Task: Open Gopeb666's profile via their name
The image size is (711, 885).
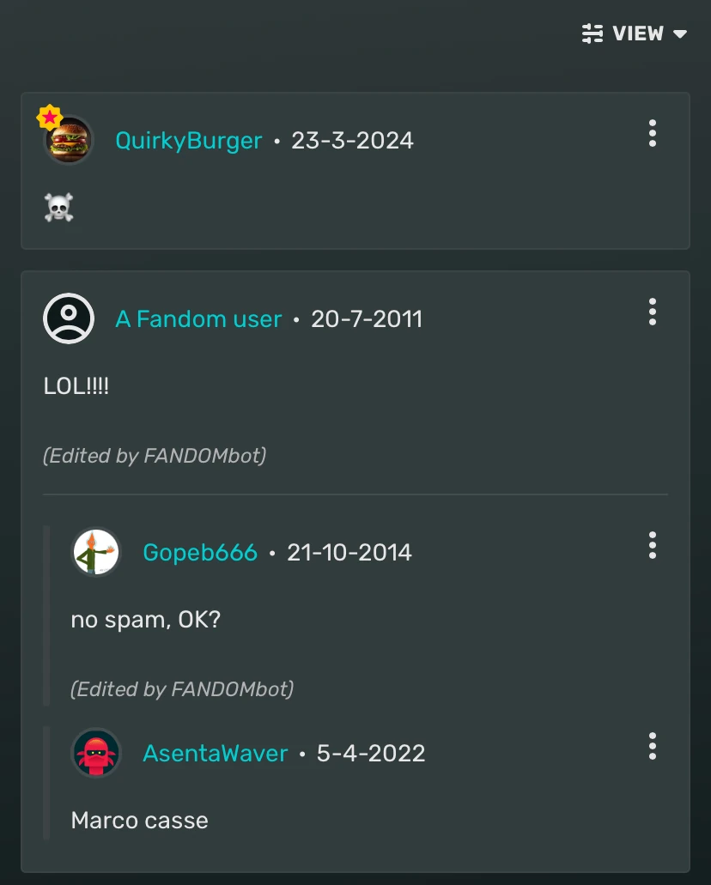Action: click(200, 554)
